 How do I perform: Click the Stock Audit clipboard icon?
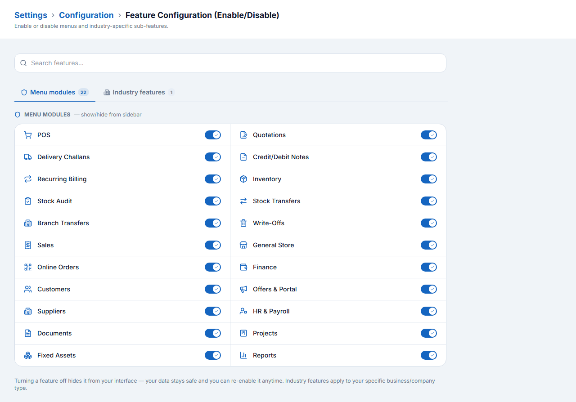[x=28, y=201]
